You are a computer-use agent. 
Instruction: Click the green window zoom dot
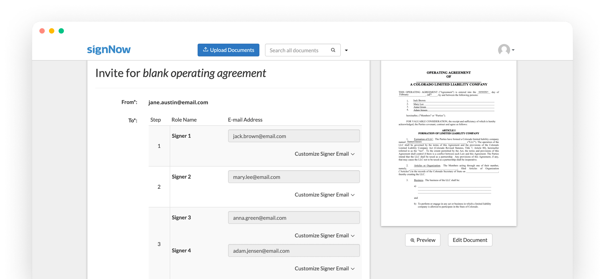(x=61, y=31)
